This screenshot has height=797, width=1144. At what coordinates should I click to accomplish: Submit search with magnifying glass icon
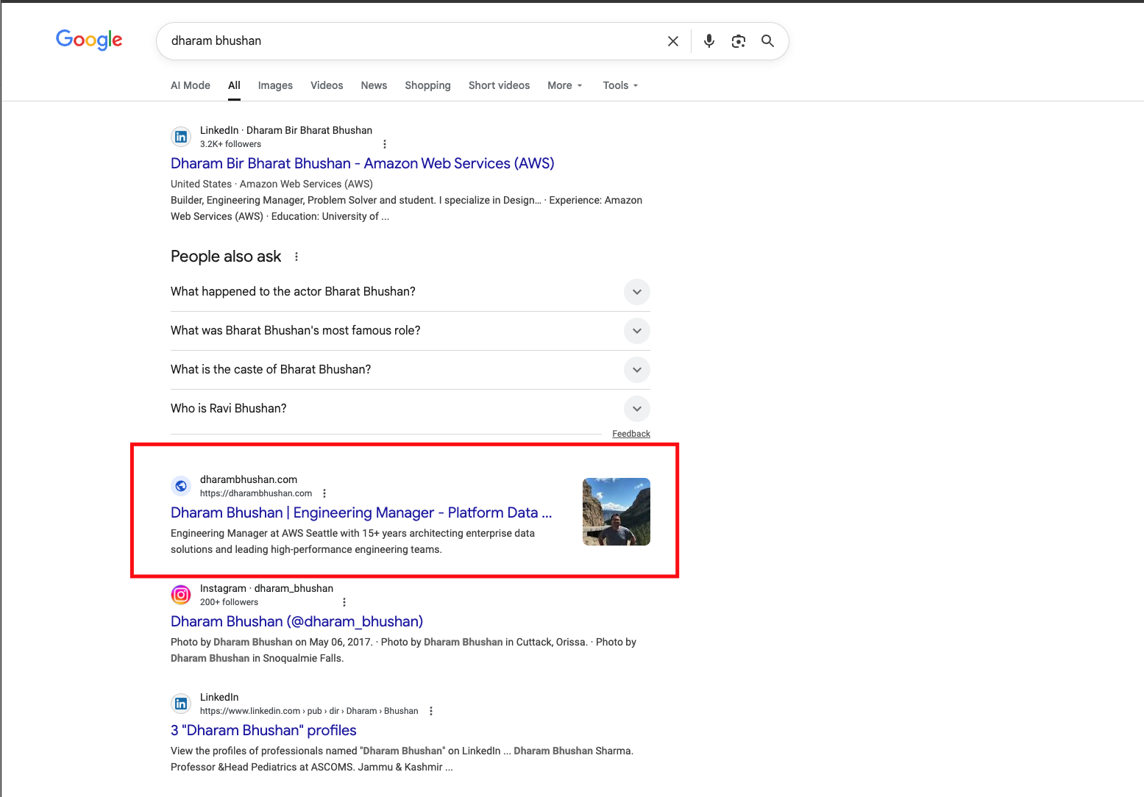767,41
